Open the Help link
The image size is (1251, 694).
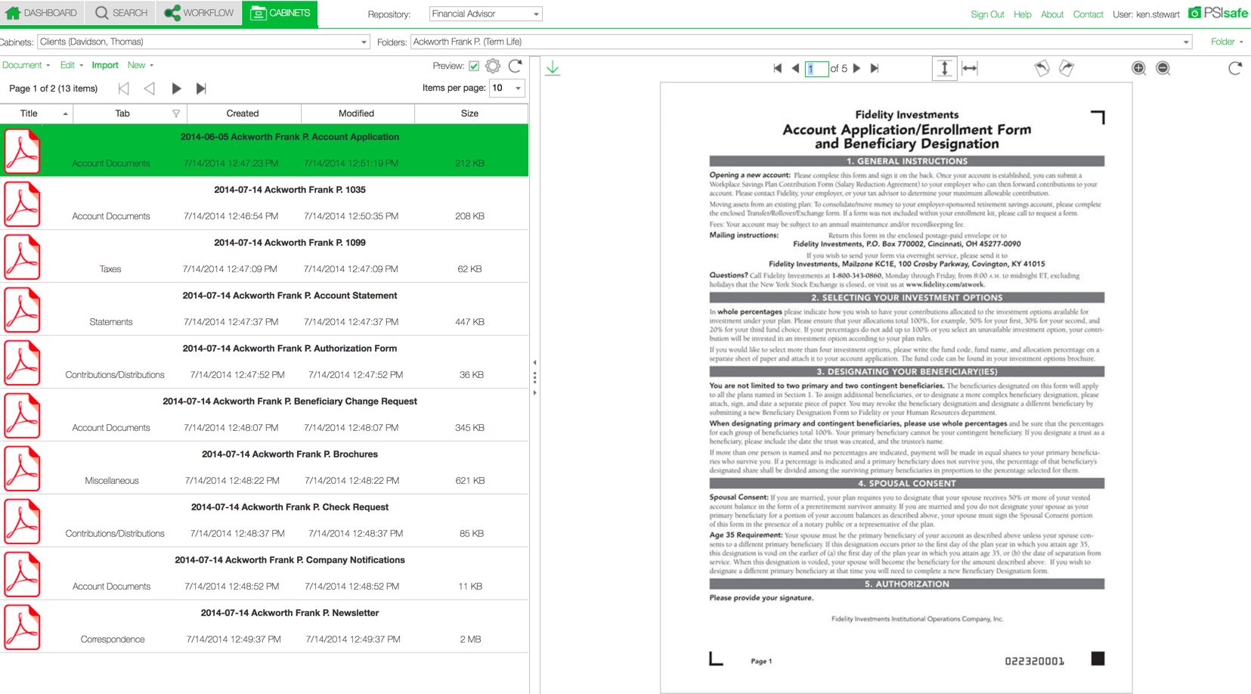pyautogui.click(x=1022, y=14)
